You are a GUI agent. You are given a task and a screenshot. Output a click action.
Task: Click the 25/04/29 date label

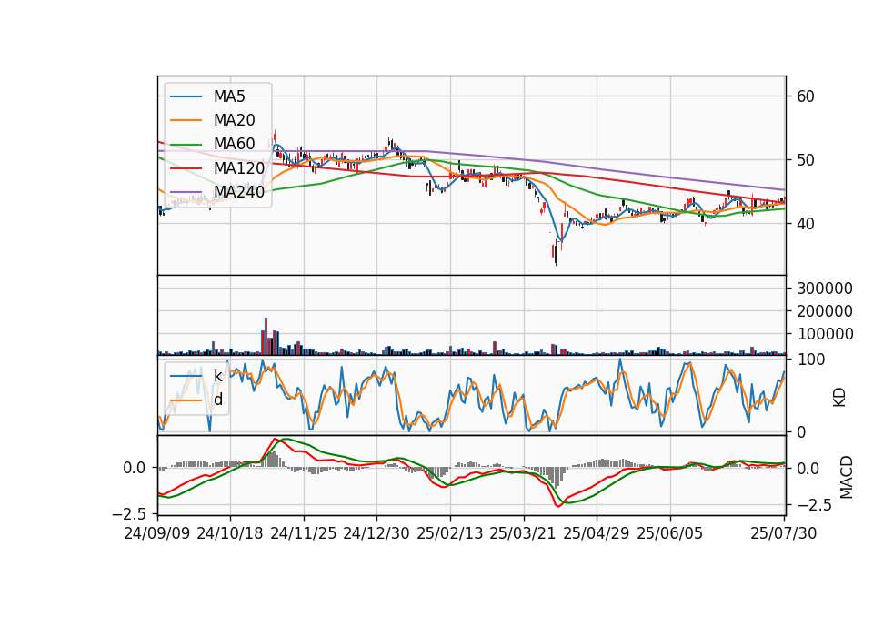597,533
